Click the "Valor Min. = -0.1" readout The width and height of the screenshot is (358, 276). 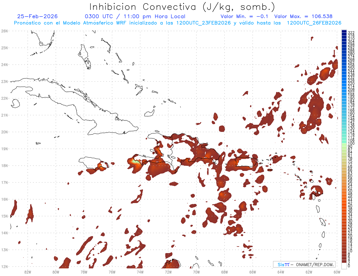[x=245, y=16]
